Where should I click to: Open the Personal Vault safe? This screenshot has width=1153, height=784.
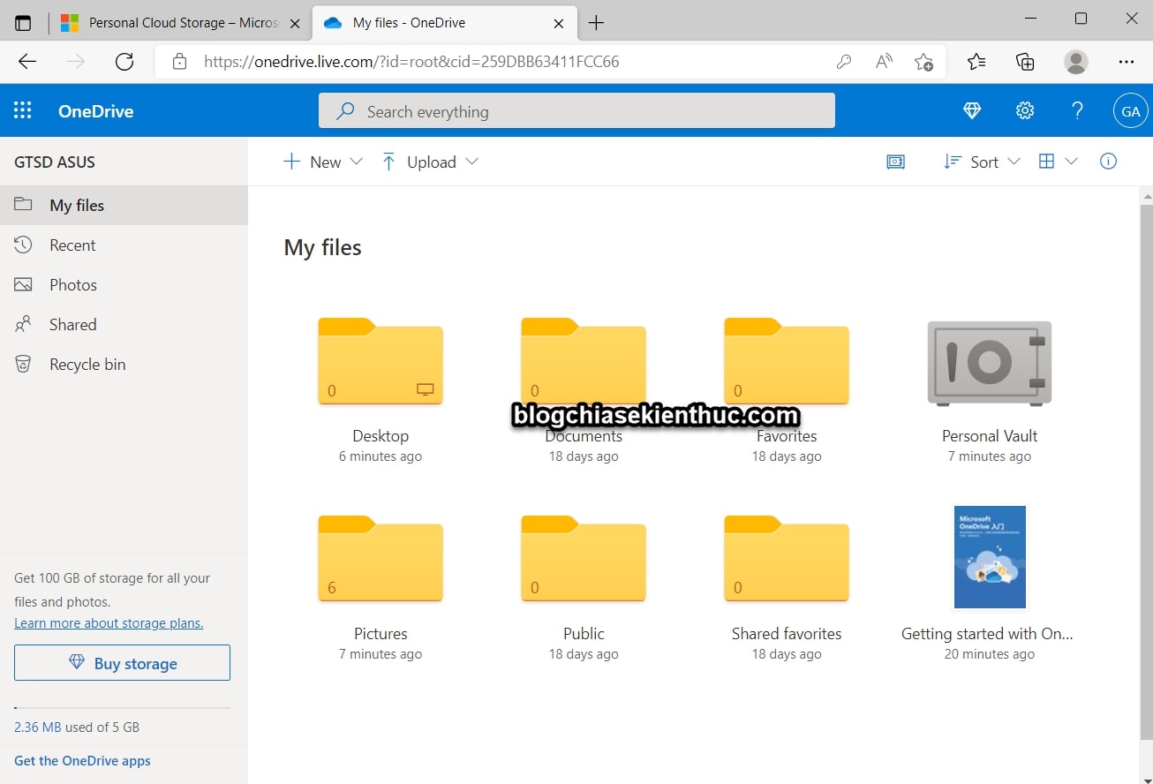[990, 364]
